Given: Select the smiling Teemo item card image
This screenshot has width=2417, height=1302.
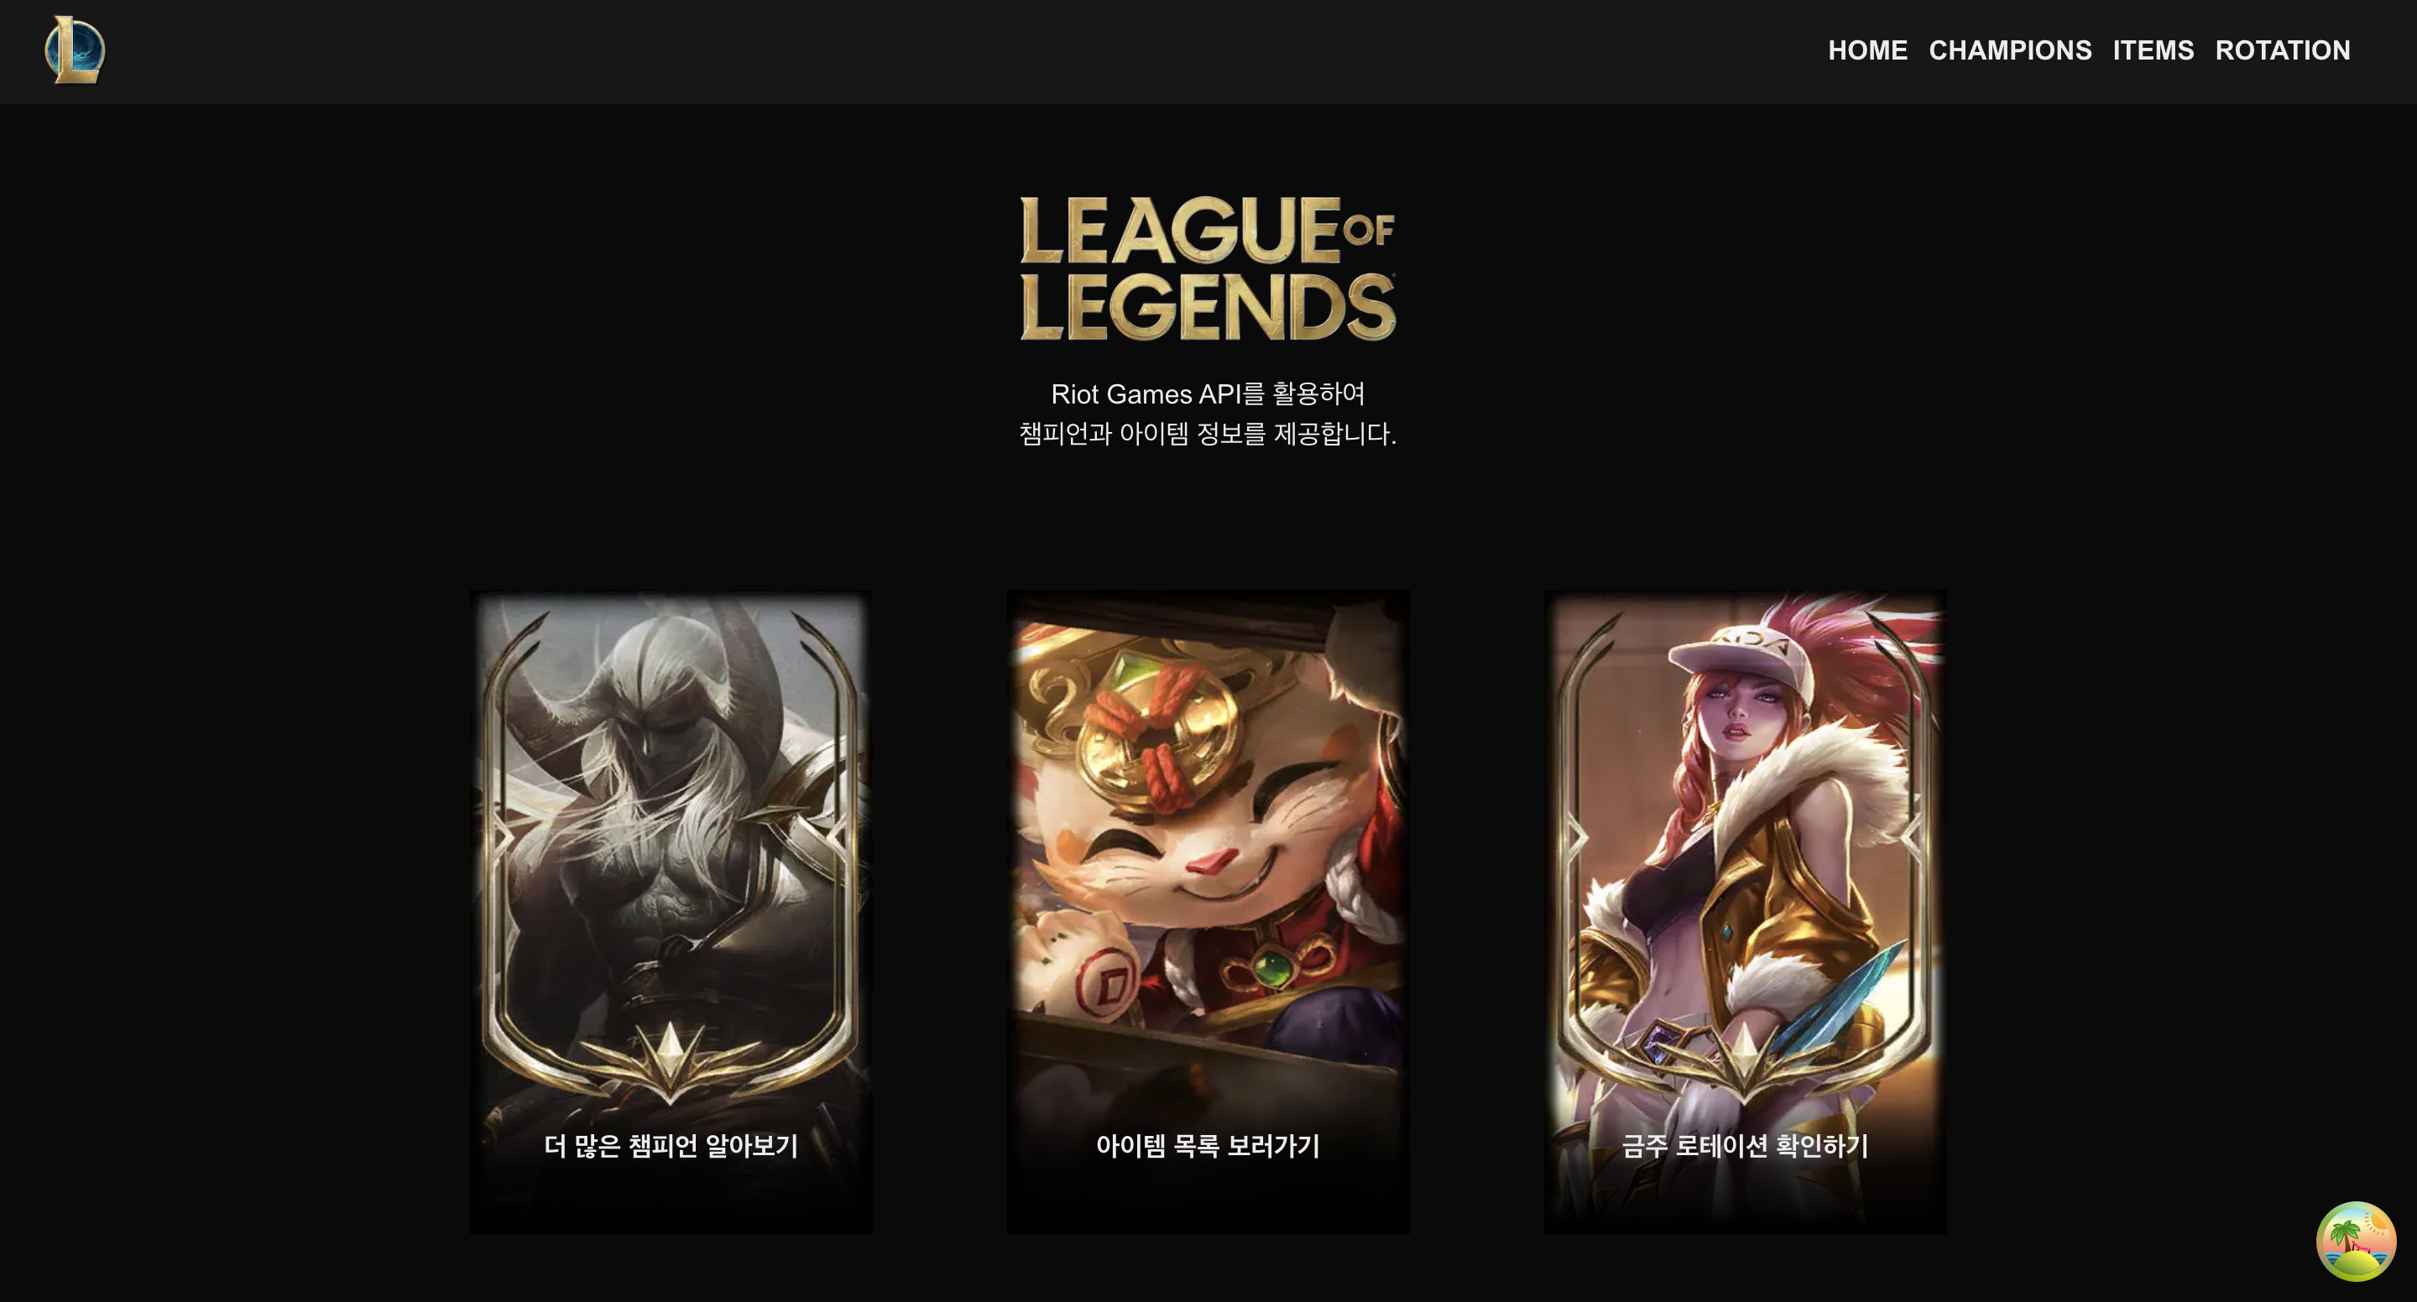Looking at the screenshot, I should point(1208,911).
